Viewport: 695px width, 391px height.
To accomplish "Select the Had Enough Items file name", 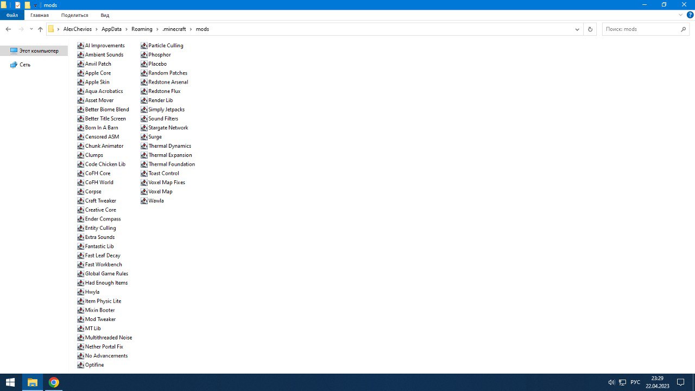I will tap(106, 283).
